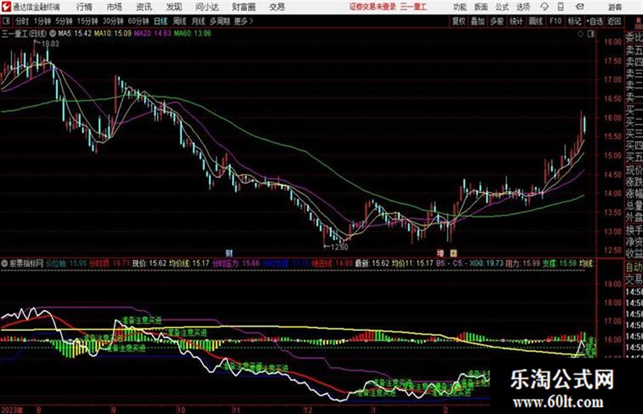Click the MA5: 15.42 label
Screen dimensions: 643x414
pos(75,33)
